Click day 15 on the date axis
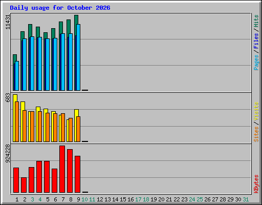The image size is (262, 205). point(123,199)
